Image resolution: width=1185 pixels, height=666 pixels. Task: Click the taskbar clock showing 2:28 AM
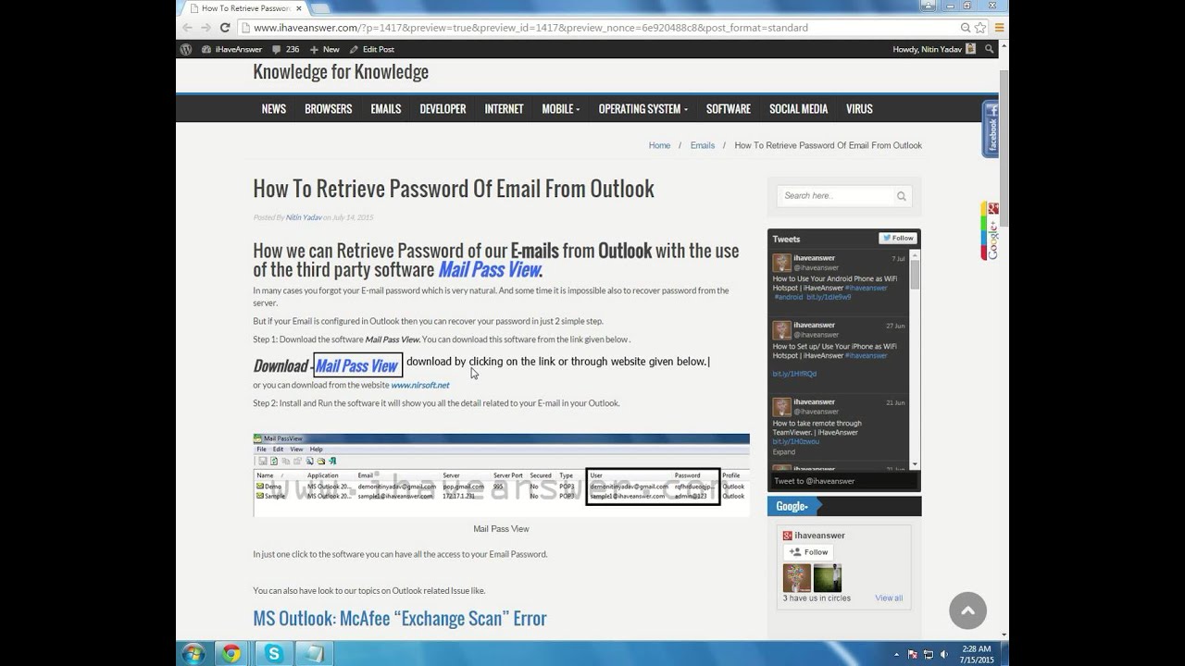click(977, 654)
